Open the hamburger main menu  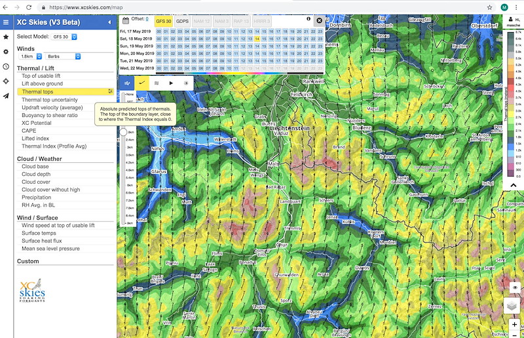[6, 22]
